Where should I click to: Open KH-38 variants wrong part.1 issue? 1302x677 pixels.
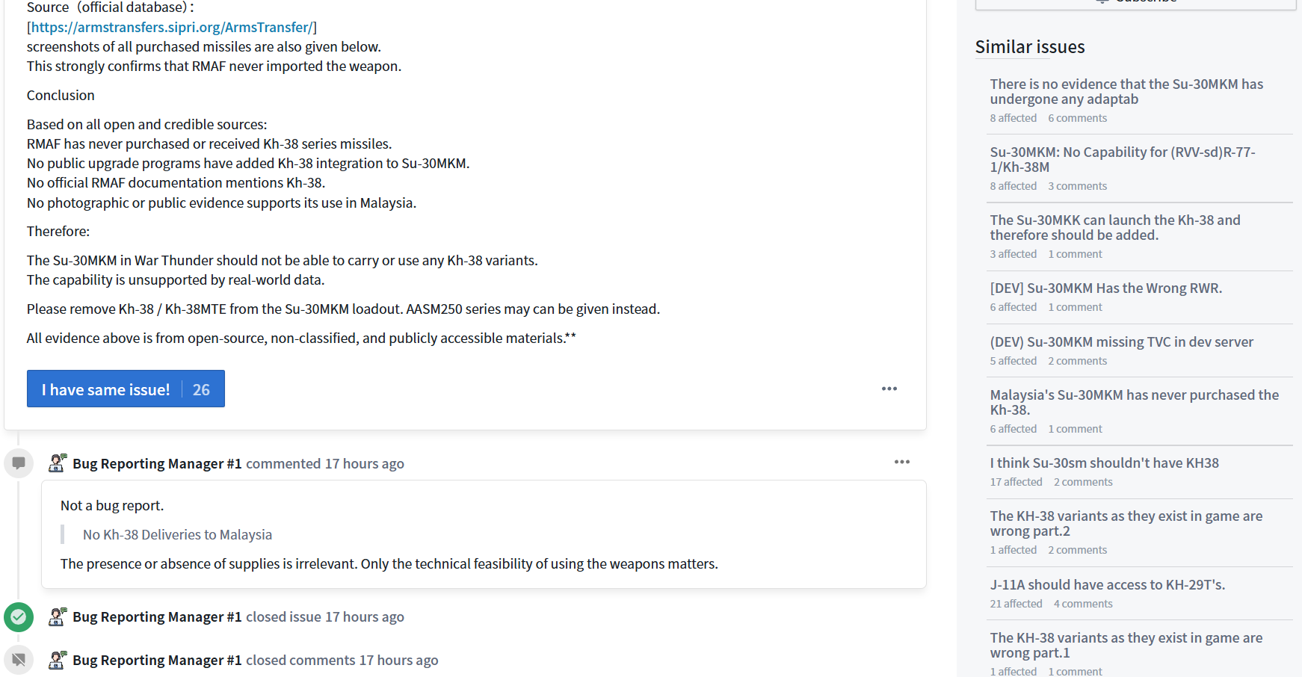coord(1126,646)
